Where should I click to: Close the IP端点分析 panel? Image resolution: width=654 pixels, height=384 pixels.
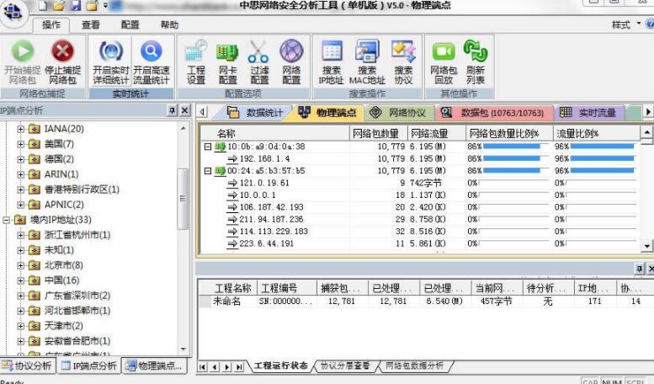point(185,110)
